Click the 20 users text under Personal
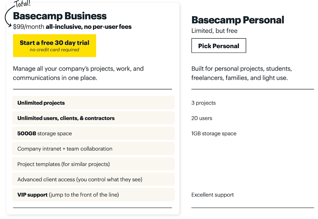 click(202, 118)
